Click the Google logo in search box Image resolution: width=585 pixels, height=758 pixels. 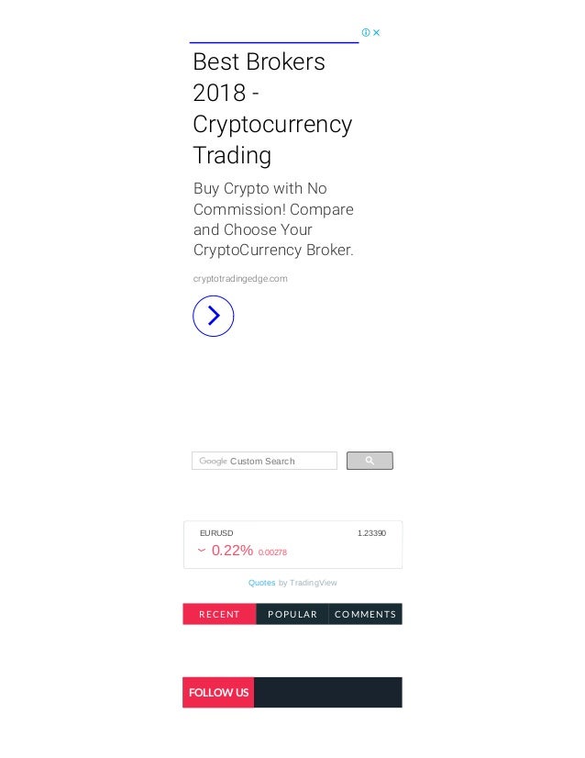coord(213,462)
